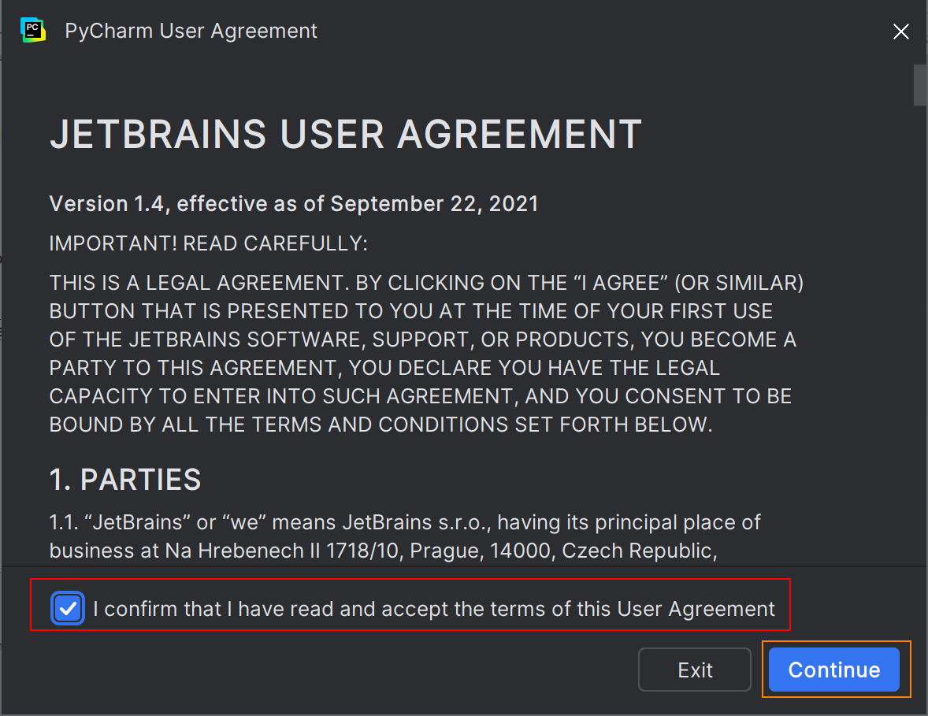Click the "Version 1.4" text
Viewport: 928px width, 716px height.
[107, 204]
